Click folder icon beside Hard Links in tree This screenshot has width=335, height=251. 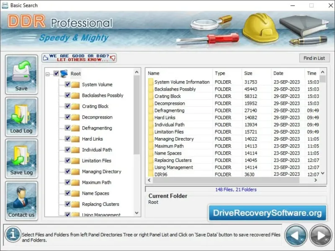pos(75,139)
